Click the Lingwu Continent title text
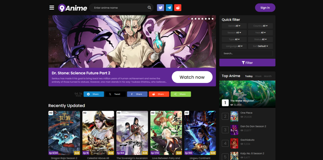The height and width of the screenshot is (160, 323). click(x=200, y=158)
